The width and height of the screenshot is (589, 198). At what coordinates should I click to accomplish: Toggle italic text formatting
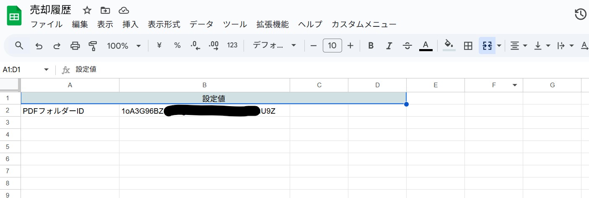[x=389, y=46]
